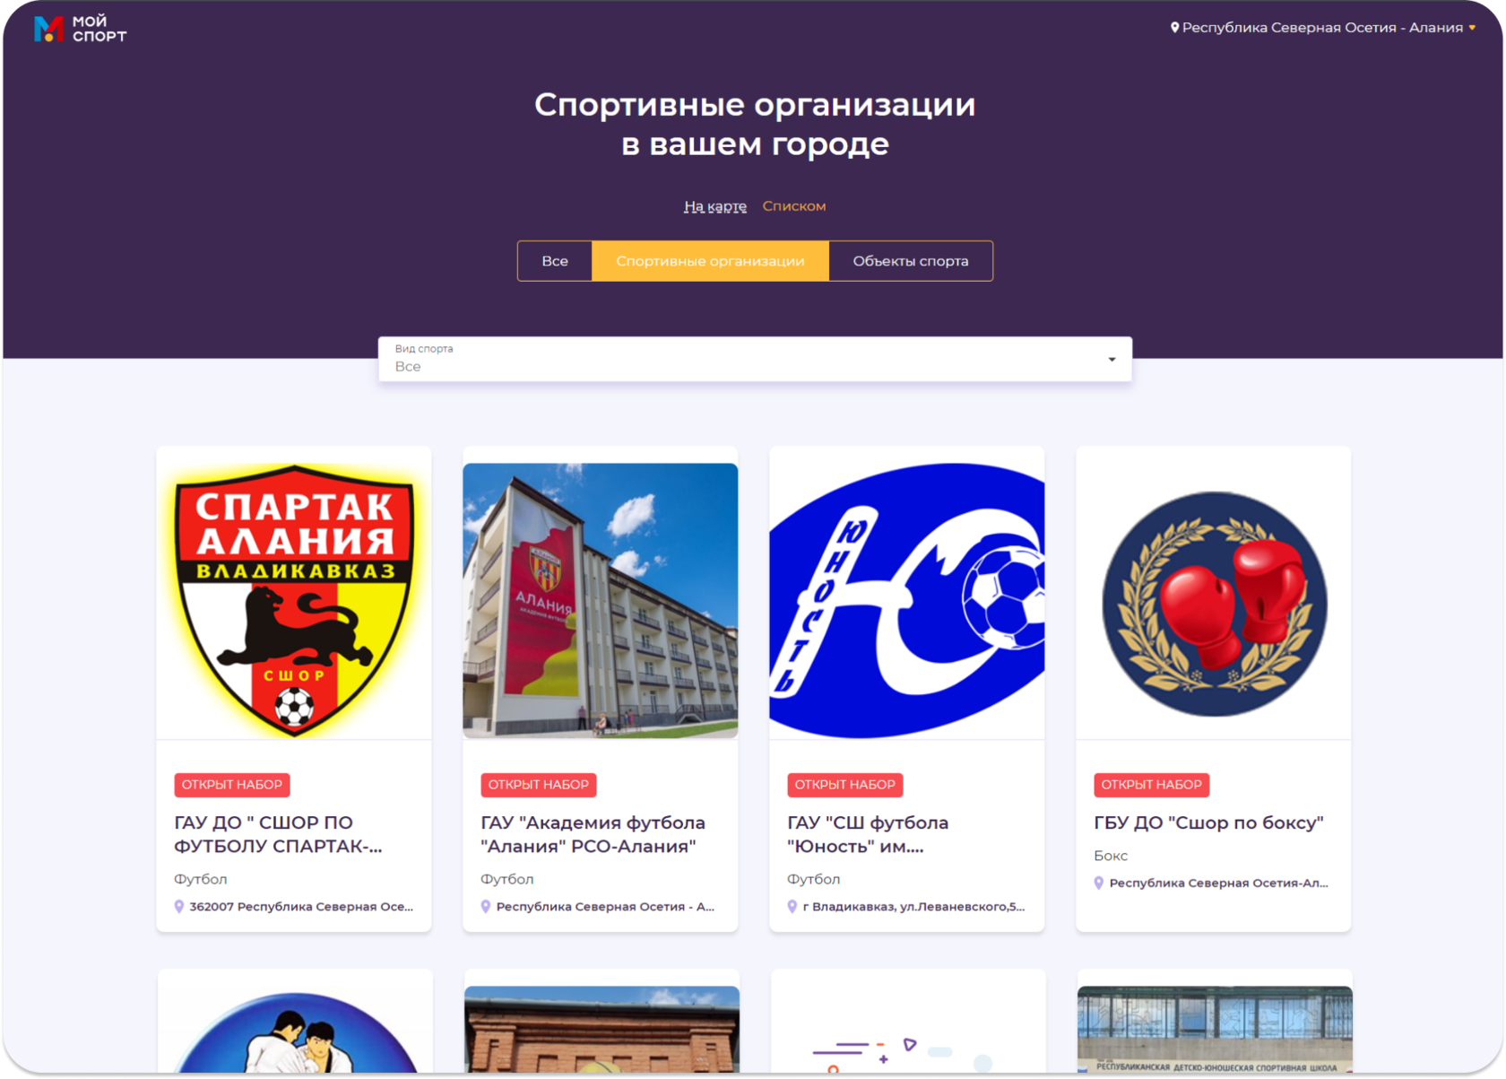Expand the Республика Северная Осетия region selector

[1323, 28]
